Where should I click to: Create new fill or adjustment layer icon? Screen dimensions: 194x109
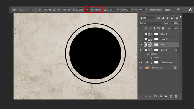coord(160,96)
